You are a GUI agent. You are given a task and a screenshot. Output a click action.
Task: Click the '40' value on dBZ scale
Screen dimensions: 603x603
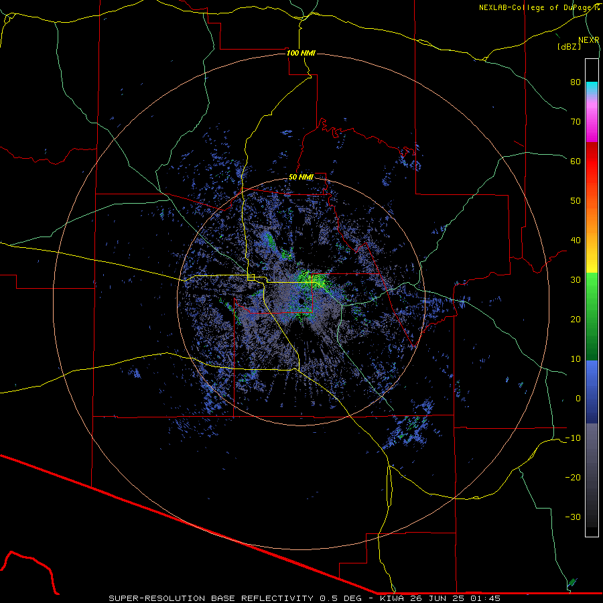[576, 241]
